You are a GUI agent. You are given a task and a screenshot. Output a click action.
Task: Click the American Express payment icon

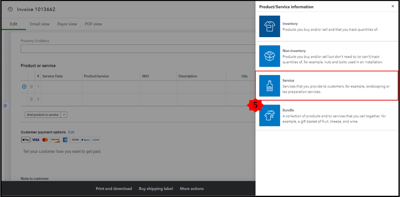click(65, 140)
